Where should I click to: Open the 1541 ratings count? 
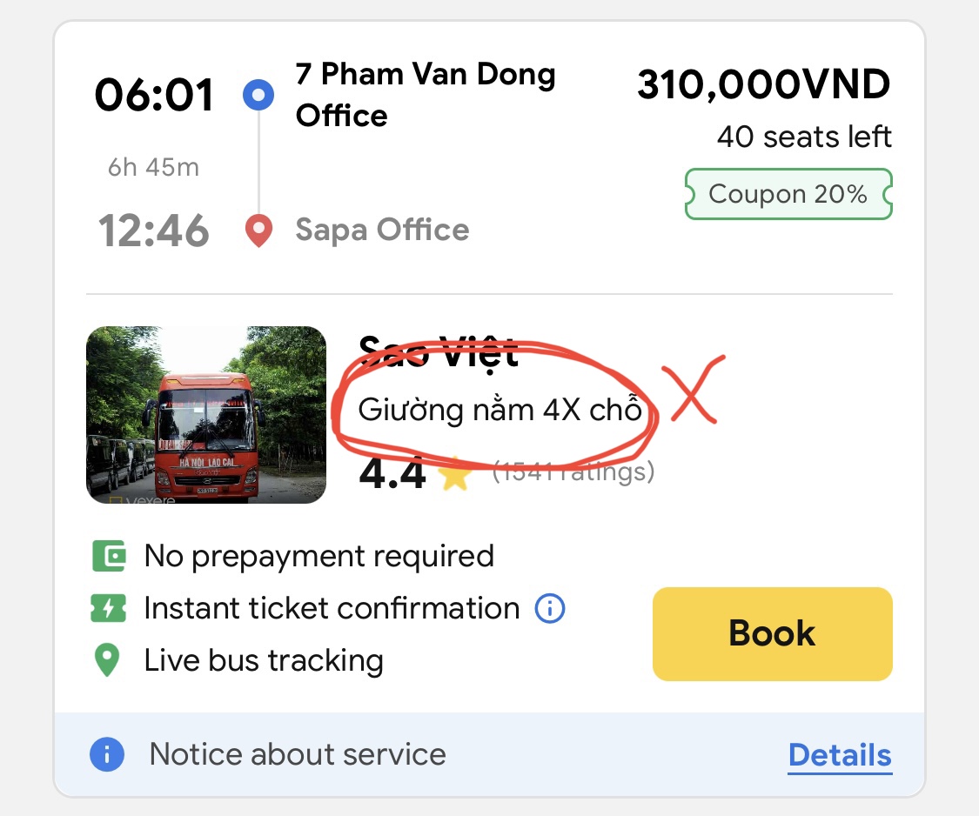[x=573, y=472]
